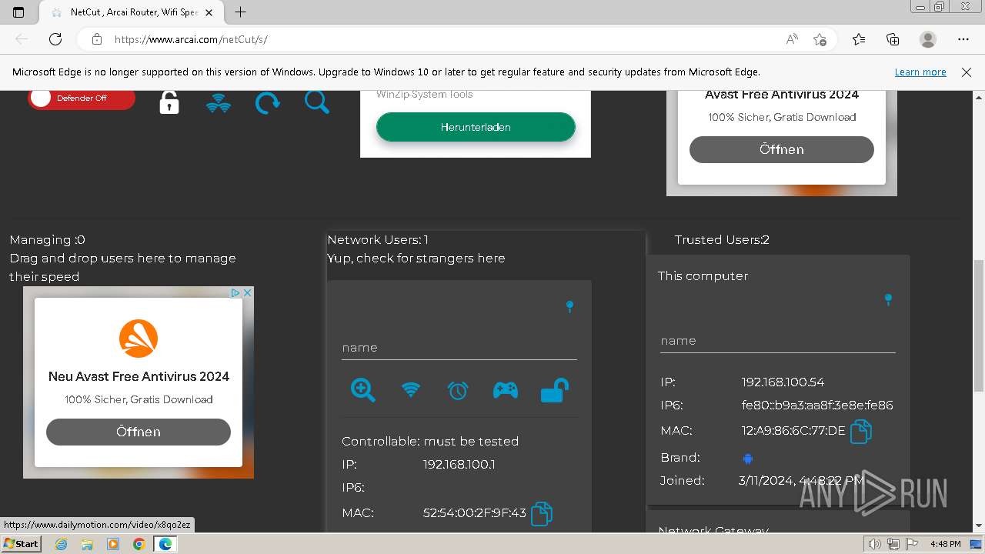
Task: Click the pin icon on network user card
Action: click(x=569, y=306)
